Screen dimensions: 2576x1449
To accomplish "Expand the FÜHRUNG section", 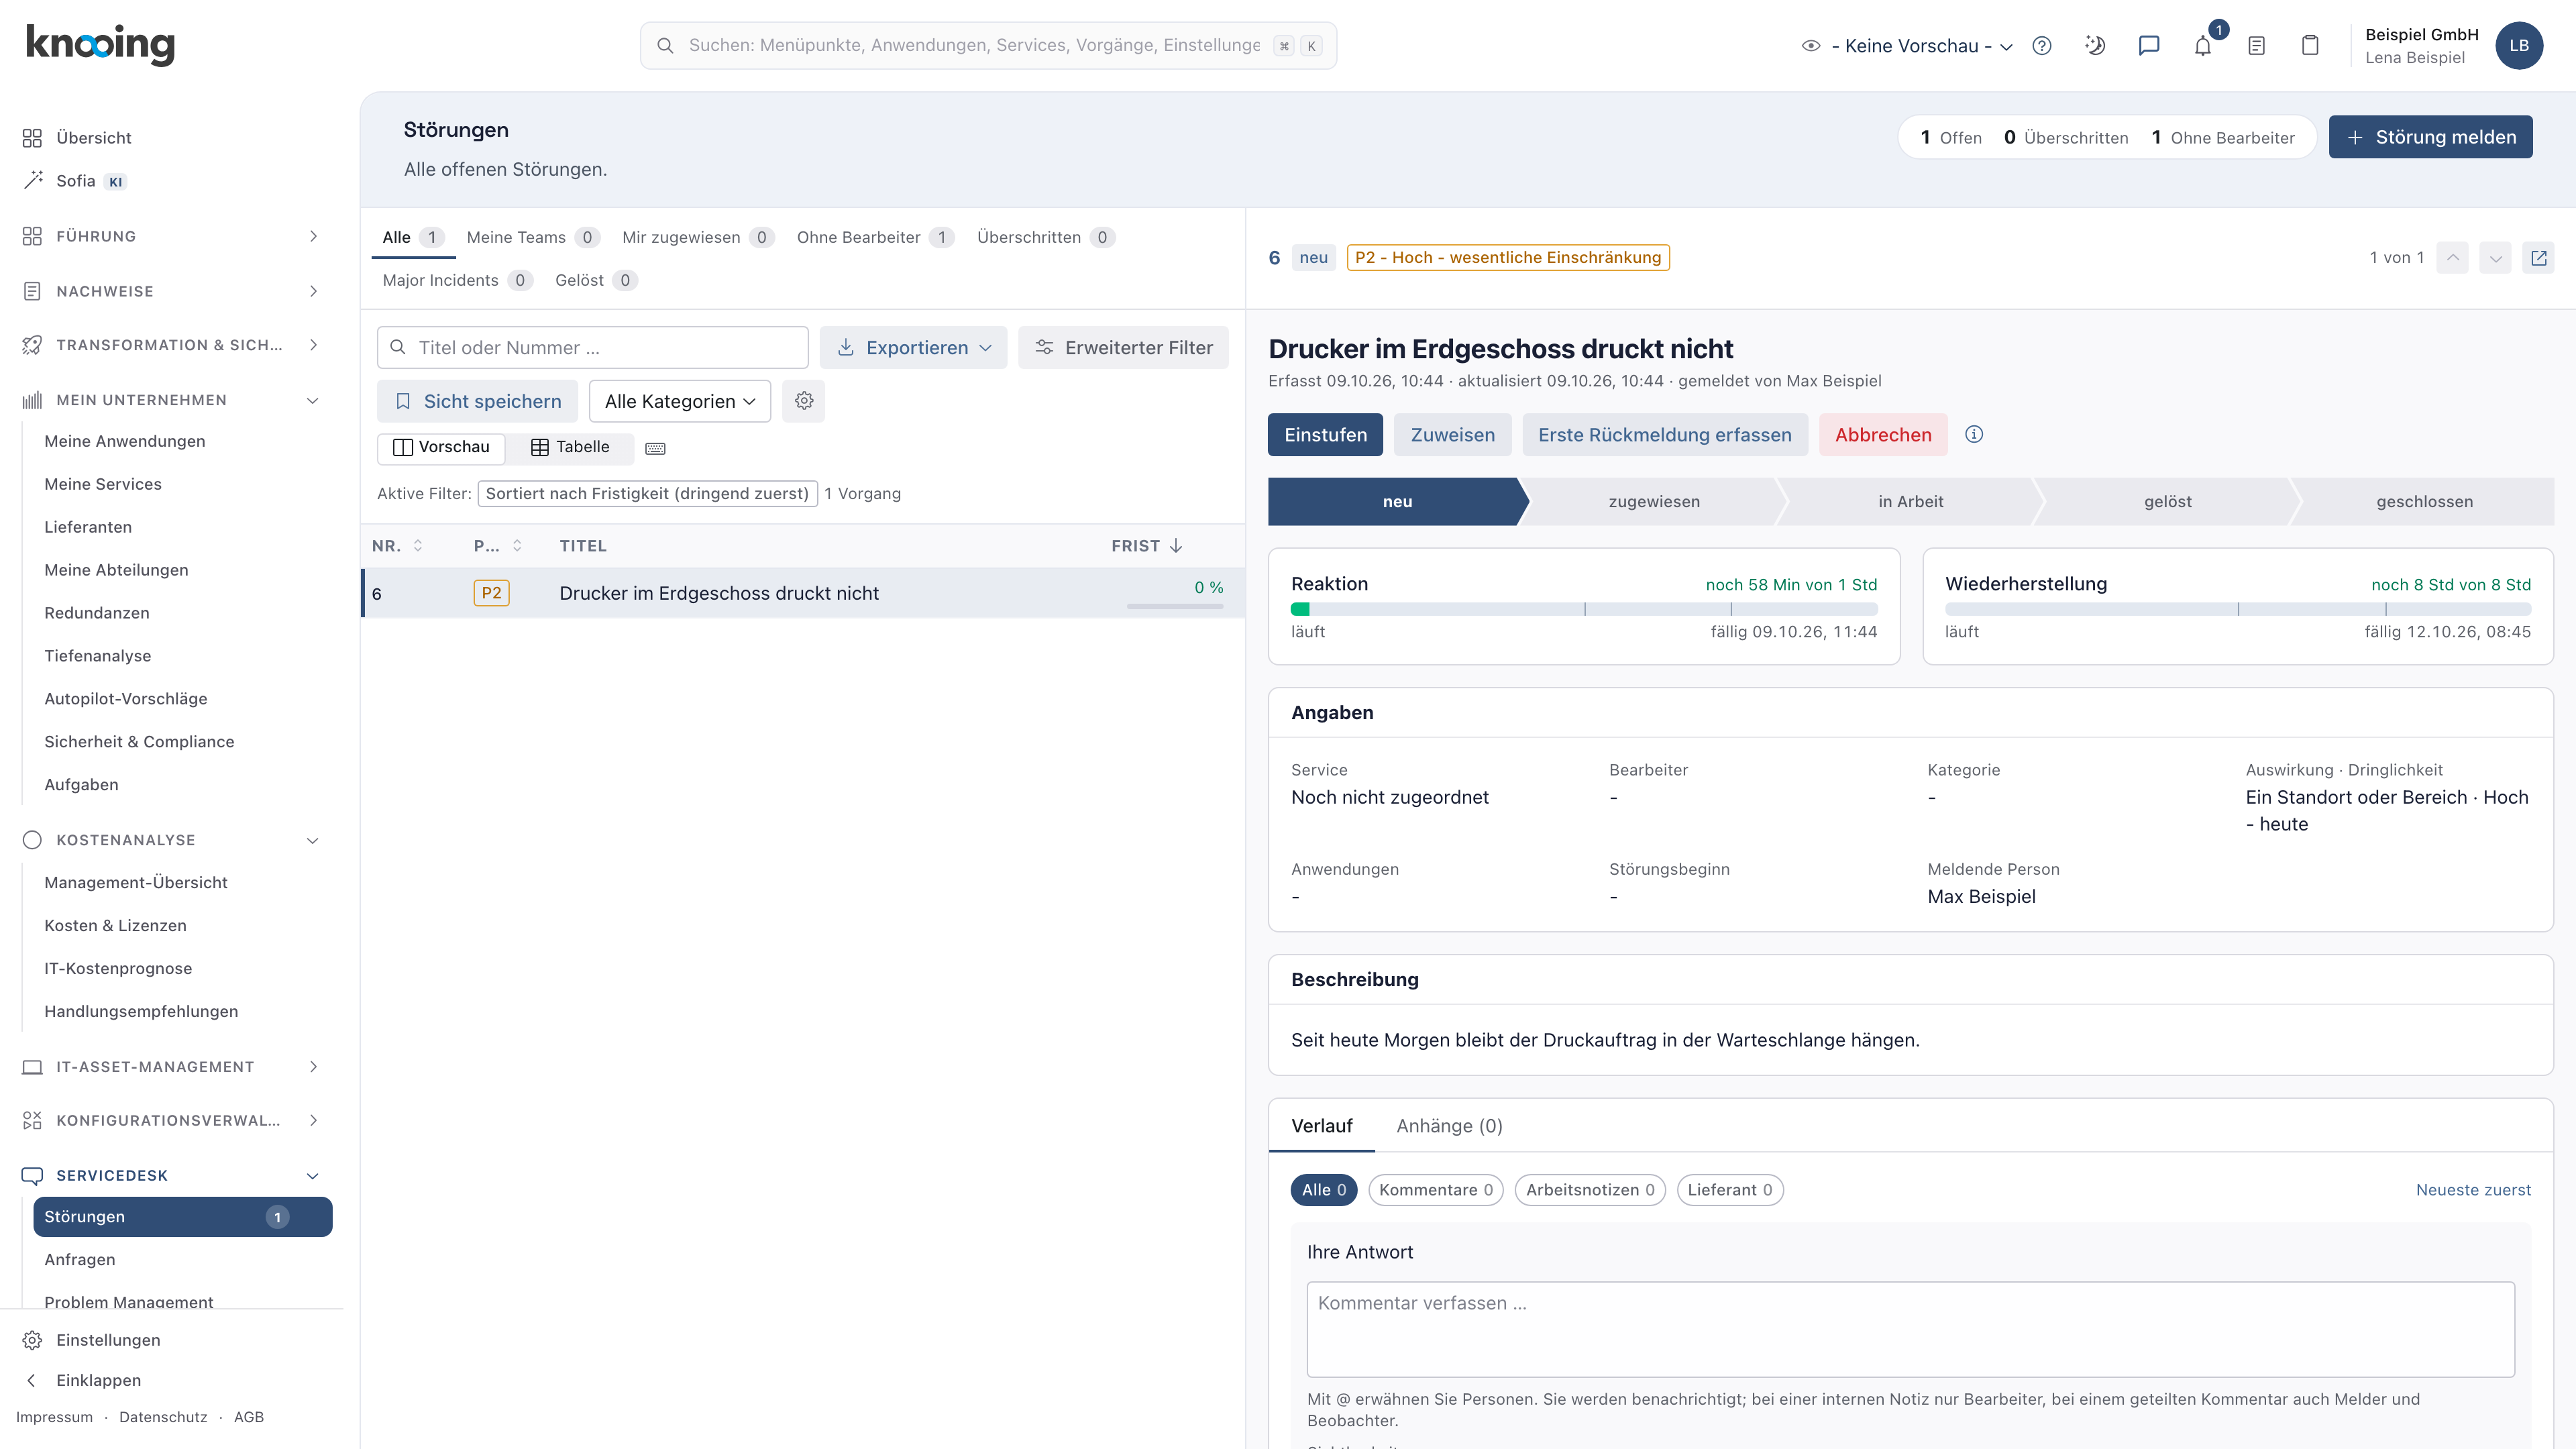I will (170, 236).
